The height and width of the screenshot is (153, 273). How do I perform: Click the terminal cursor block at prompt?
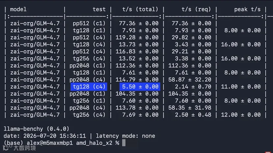tap(124, 143)
